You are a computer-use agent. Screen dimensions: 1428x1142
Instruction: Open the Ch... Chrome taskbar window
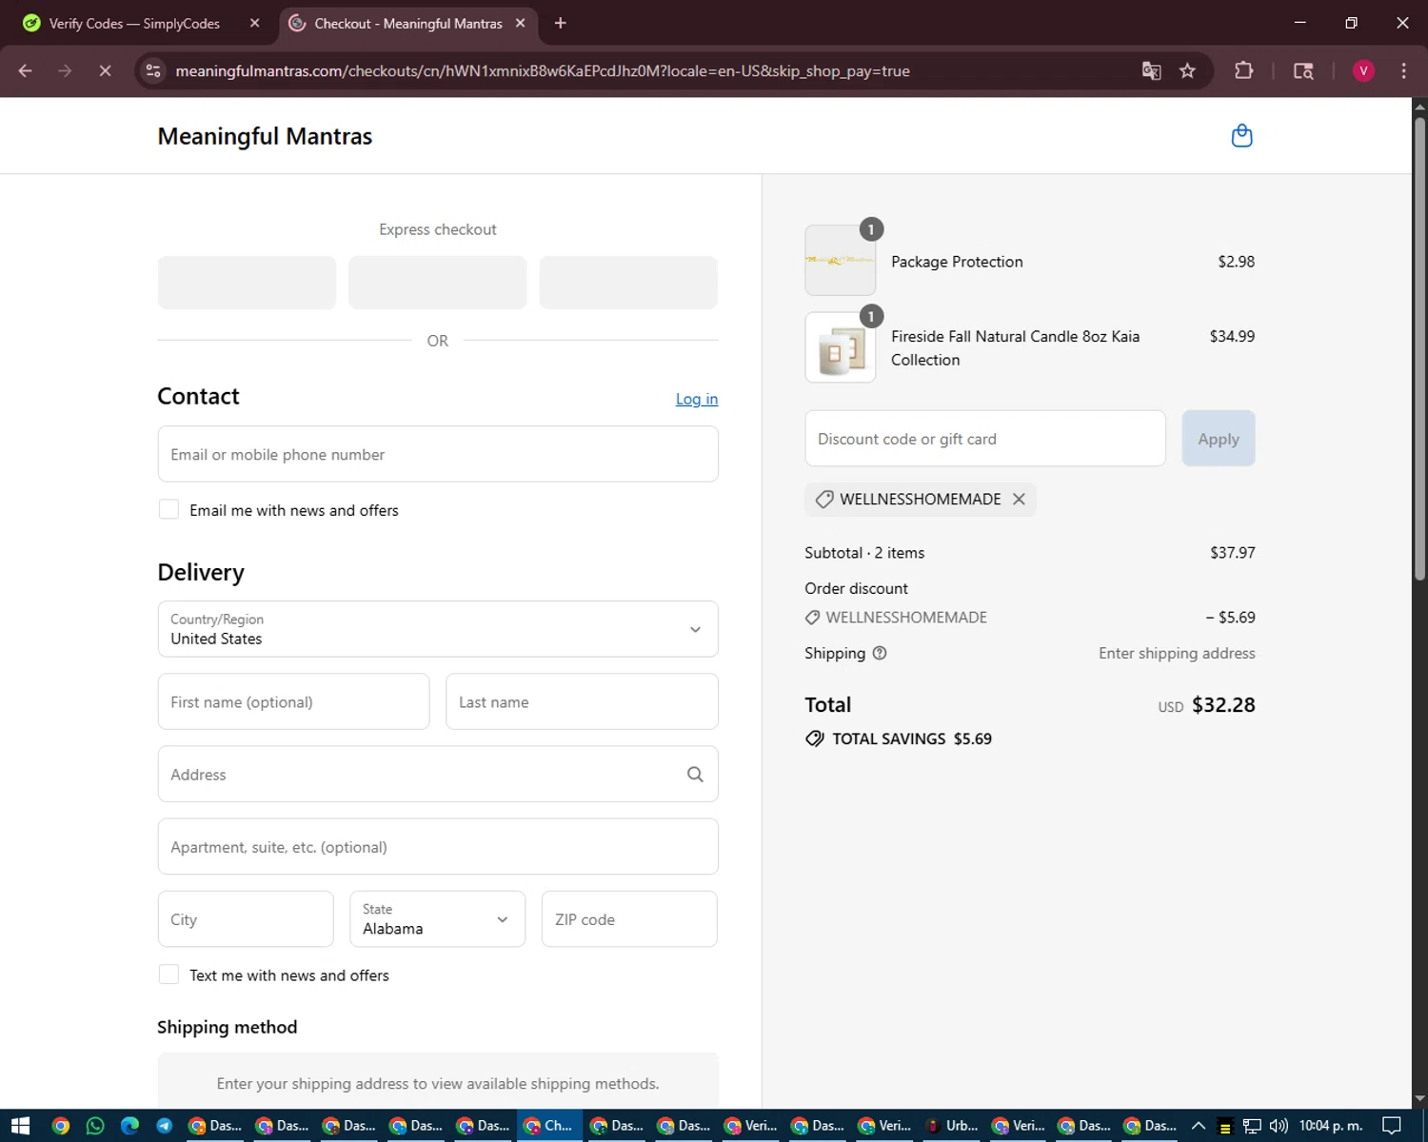click(x=550, y=1126)
